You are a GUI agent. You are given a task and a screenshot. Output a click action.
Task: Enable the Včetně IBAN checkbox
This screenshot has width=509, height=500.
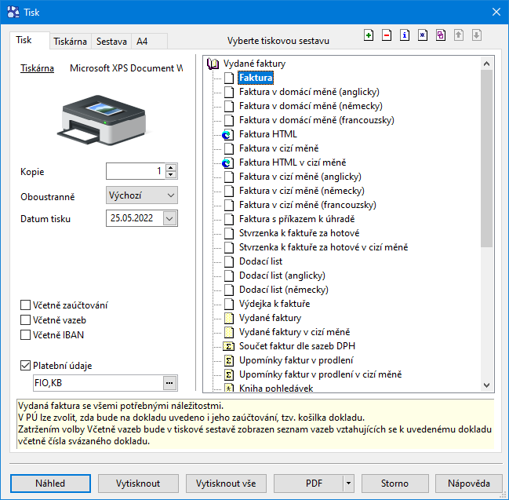click(x=25, y=335)
